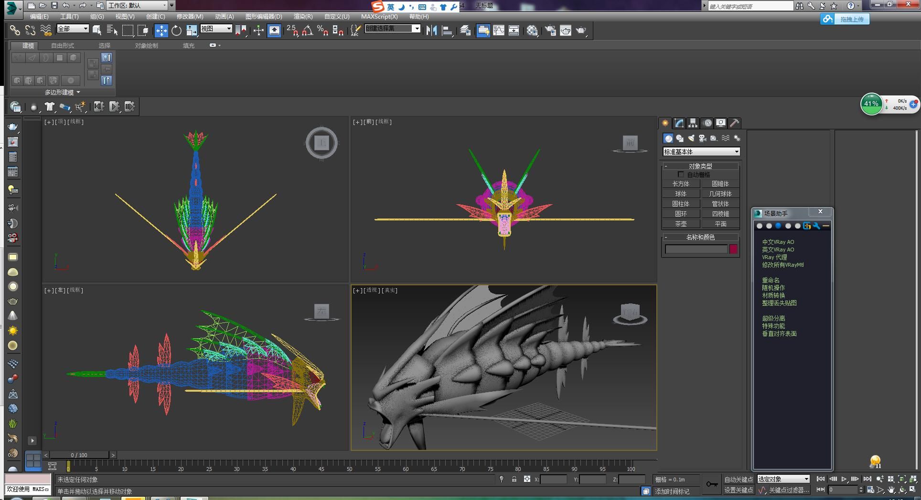Open the Modify panel tab

click(679, 123)
